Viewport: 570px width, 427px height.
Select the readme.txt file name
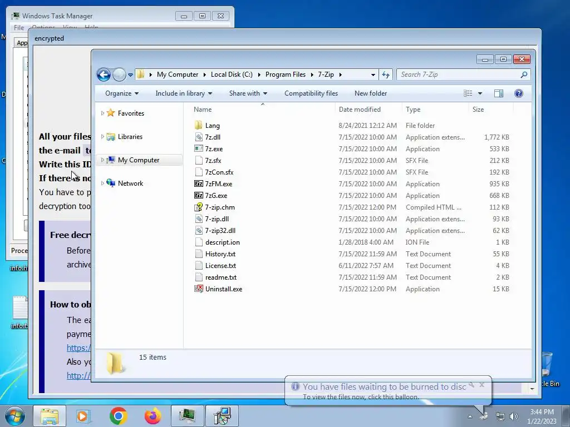[221, 277]
